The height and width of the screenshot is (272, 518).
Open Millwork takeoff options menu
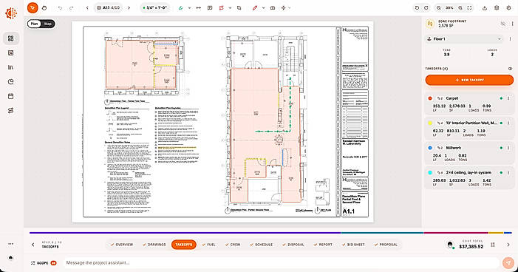point(508,148)
